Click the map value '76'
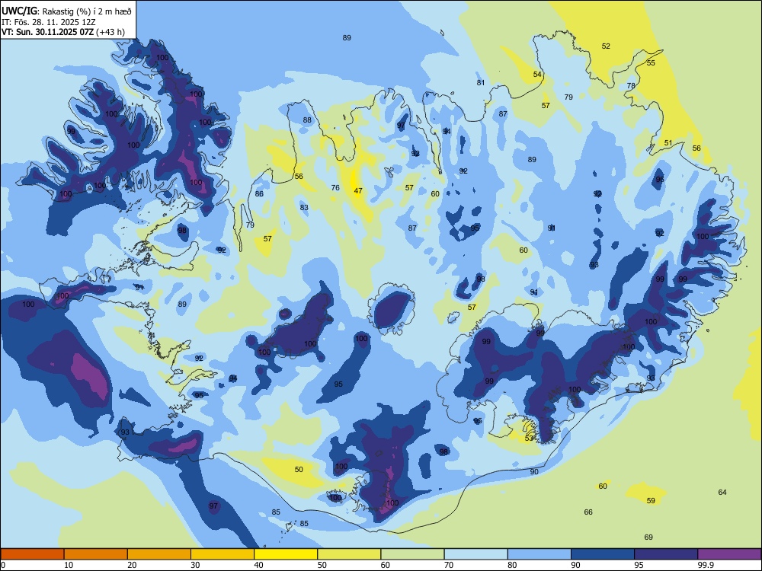This screenshot has height=571, width=762. pyautogui.click(x=335, y=187)
